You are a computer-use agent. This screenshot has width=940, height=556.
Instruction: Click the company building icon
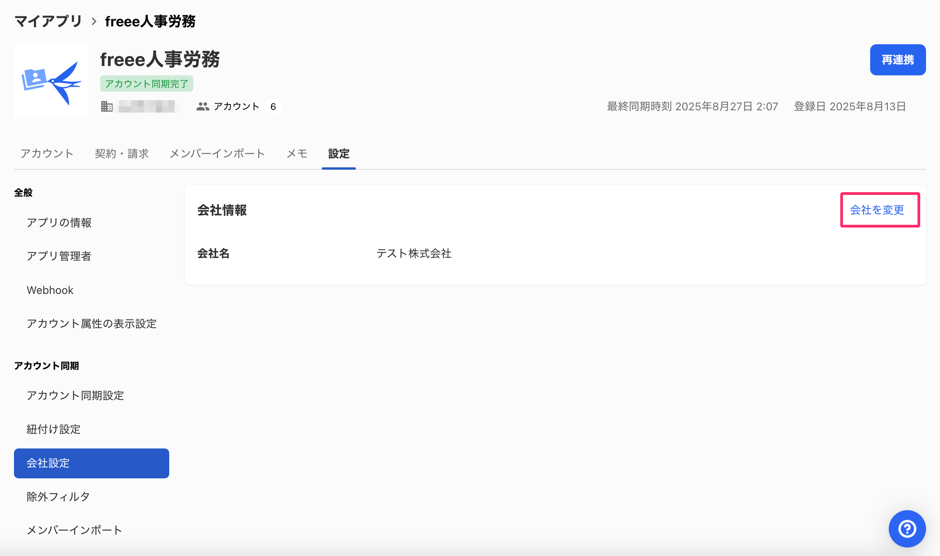107,106
